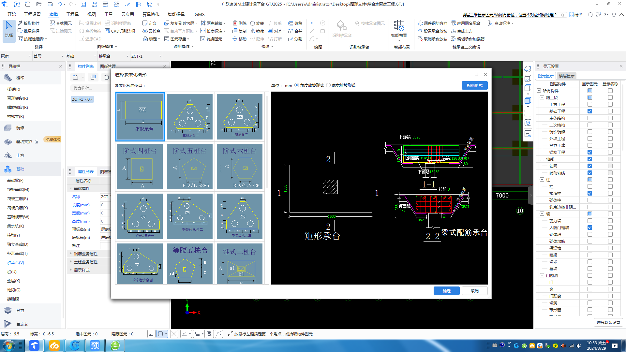
Task: Click the 合并 merge tool
Action: coord(295,31)
